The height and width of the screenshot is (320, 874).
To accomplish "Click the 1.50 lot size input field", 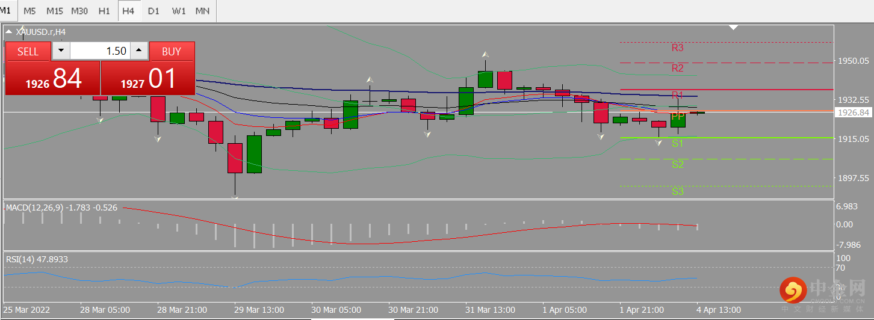I will click(100, 51).
